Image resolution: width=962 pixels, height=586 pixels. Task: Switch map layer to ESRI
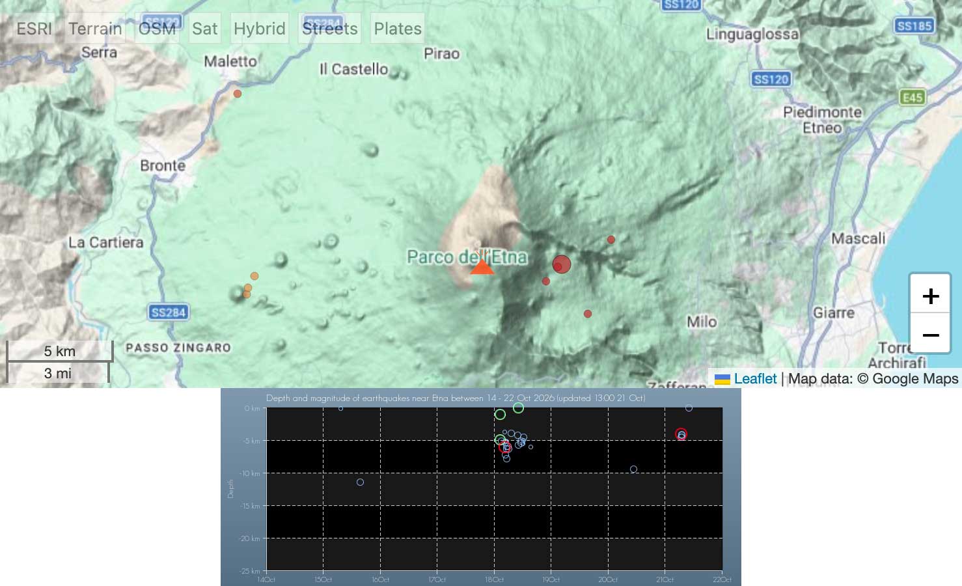[34, 29]
